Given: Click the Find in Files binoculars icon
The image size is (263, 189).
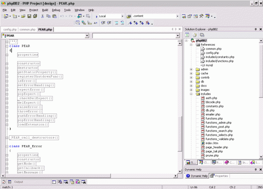Looking at the screenshot, I should click(x=129, y=16).
